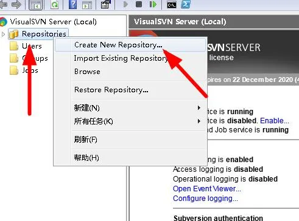Click the Start service play icon

125,4
